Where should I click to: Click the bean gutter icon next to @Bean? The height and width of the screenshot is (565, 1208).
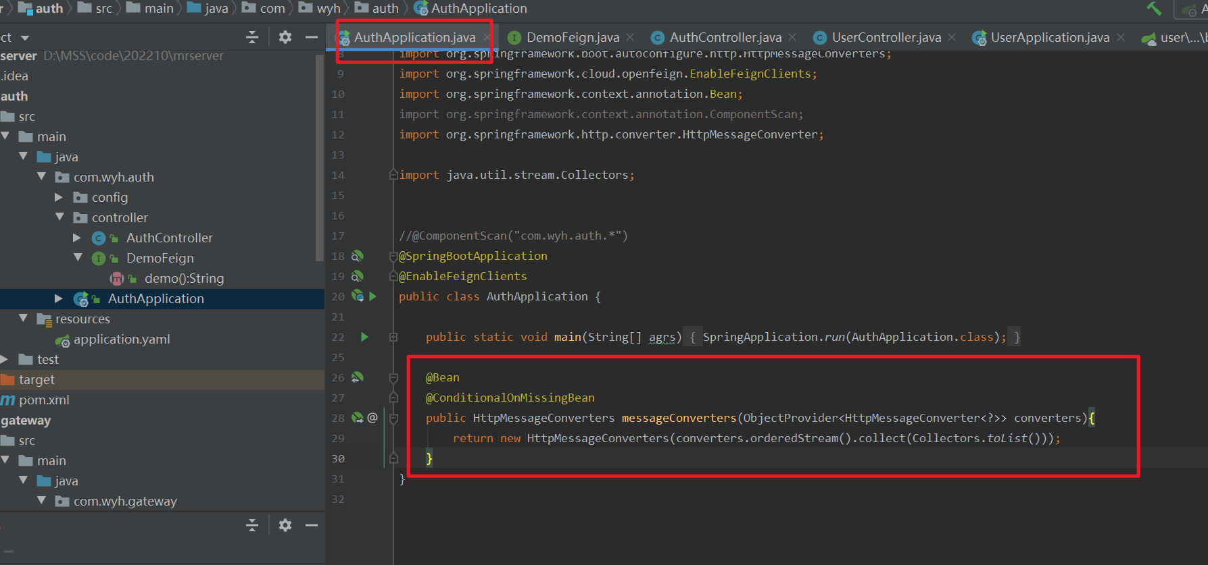pos(357,377)
